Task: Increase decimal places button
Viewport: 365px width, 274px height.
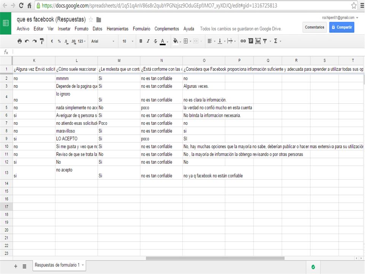Action: click(73, 41)
